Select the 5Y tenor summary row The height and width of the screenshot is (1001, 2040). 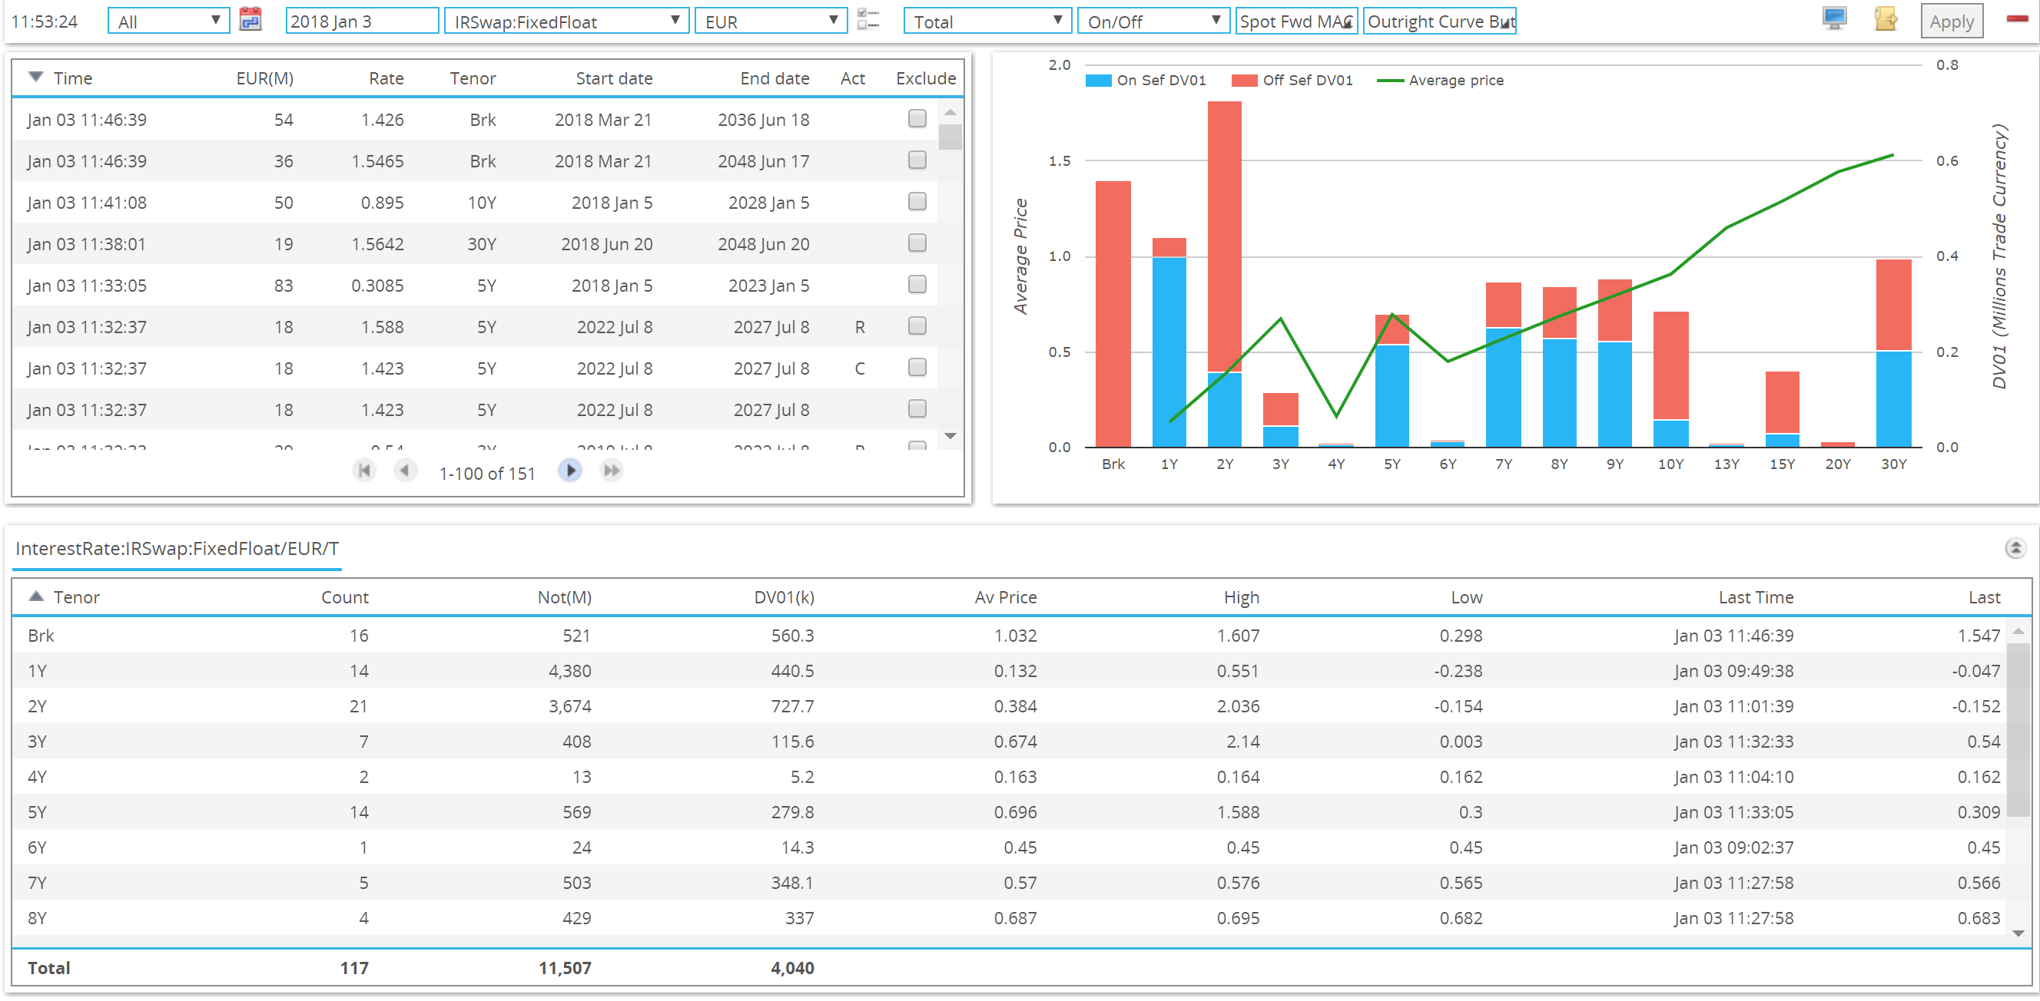(1009, 812)
